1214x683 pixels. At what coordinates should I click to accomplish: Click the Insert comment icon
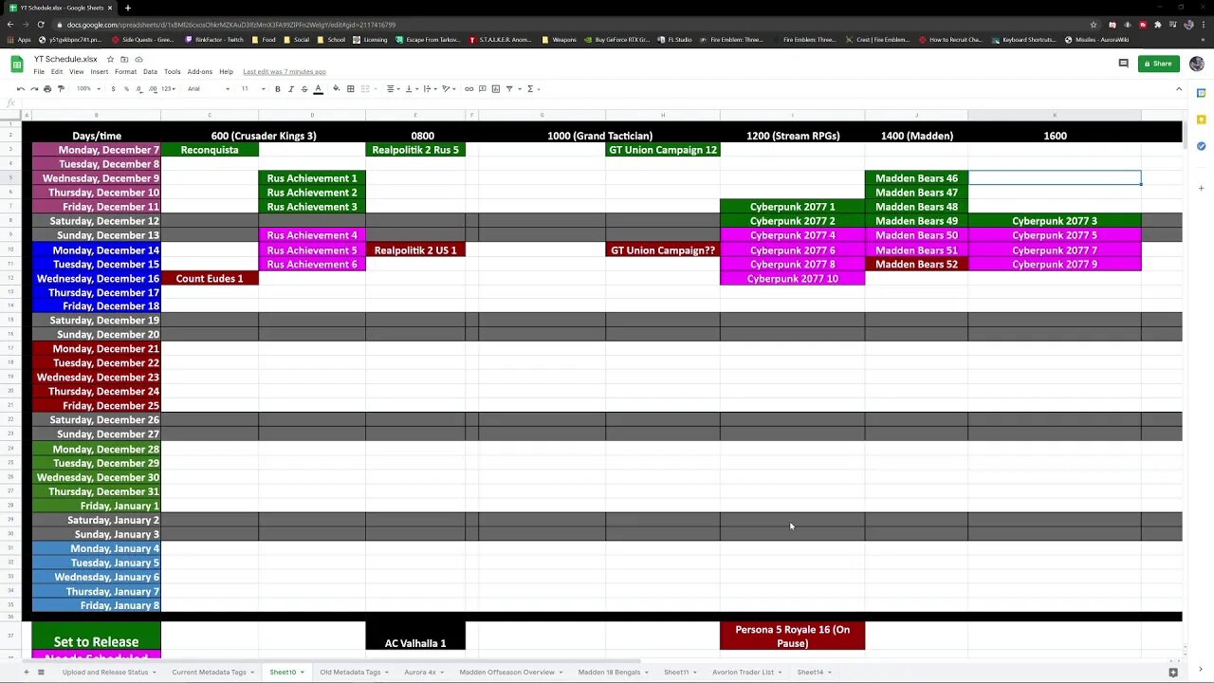pos(482,89)
